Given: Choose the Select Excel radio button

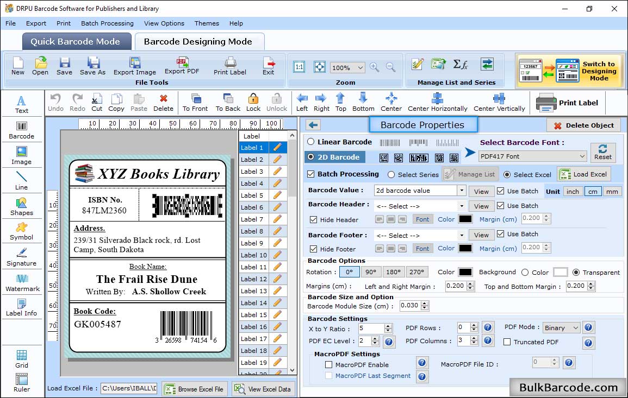Looking at the screenshot, I should point(507,175).
